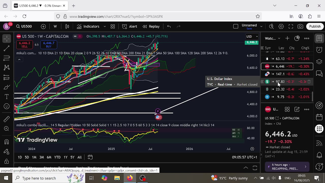The height and width of the screenshot is (183, 325).
Task: Select the All date range tab
Action: pyautogui.click(x=79, y=157)
